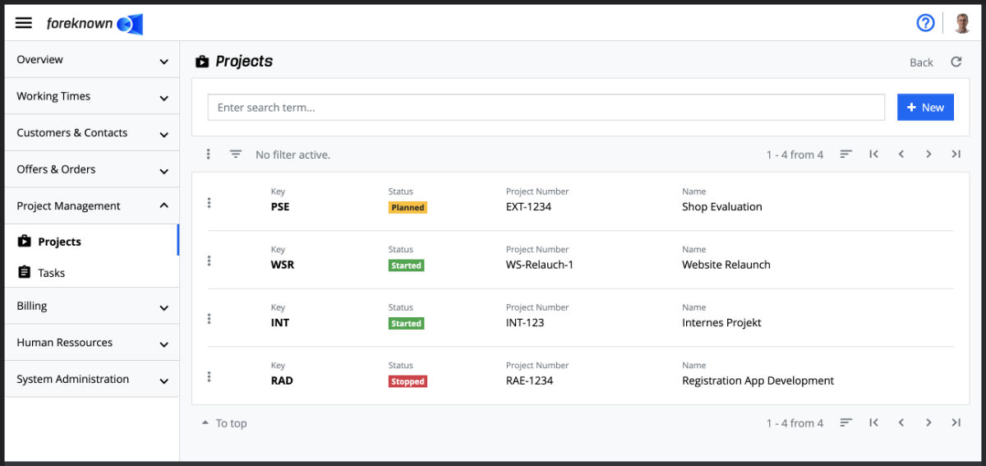Viewport: 986px width, 466px height.
Task: Open three-dot menu for RAD project
Action: point(209,376)
